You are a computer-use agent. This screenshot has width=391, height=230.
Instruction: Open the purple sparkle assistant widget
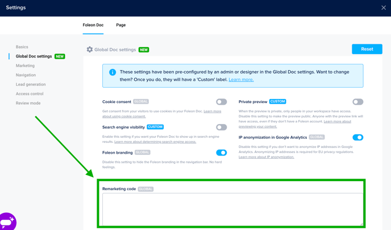(x=7, y=221)
